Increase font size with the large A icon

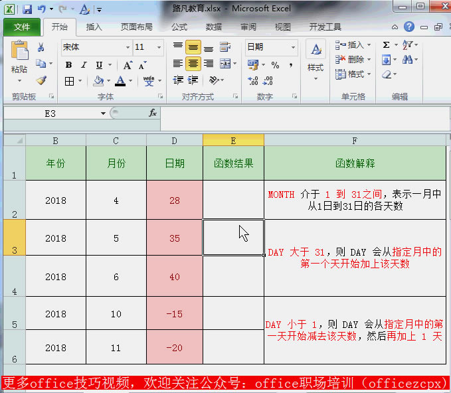pos(128,65)
